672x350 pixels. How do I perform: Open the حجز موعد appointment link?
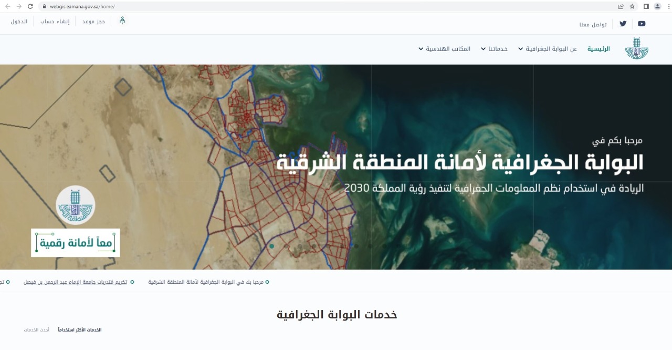point(93,22)
